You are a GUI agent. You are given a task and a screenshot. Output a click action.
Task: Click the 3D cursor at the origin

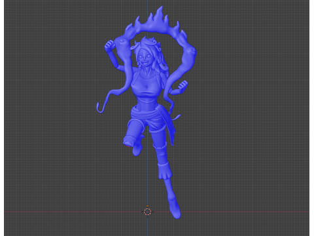click(x=148, y=212)
